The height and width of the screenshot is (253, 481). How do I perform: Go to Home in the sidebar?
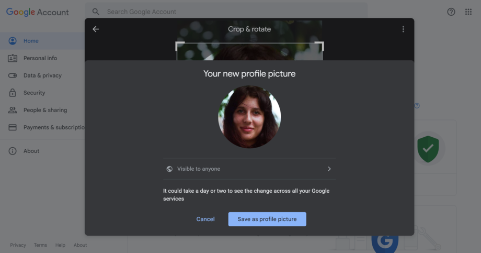31,41
